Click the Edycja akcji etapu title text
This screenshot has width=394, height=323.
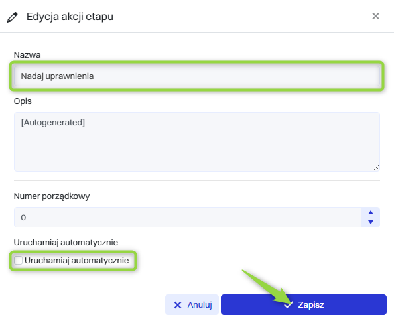click(x=70, y=17)
